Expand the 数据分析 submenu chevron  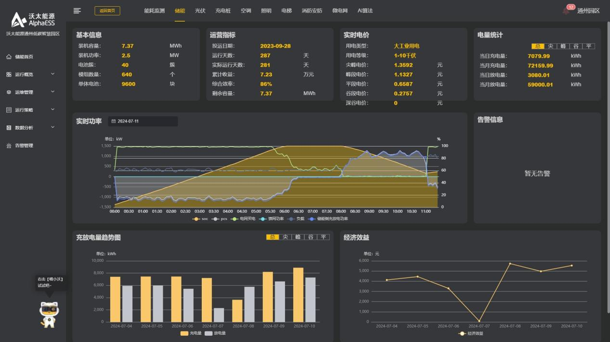52,128
